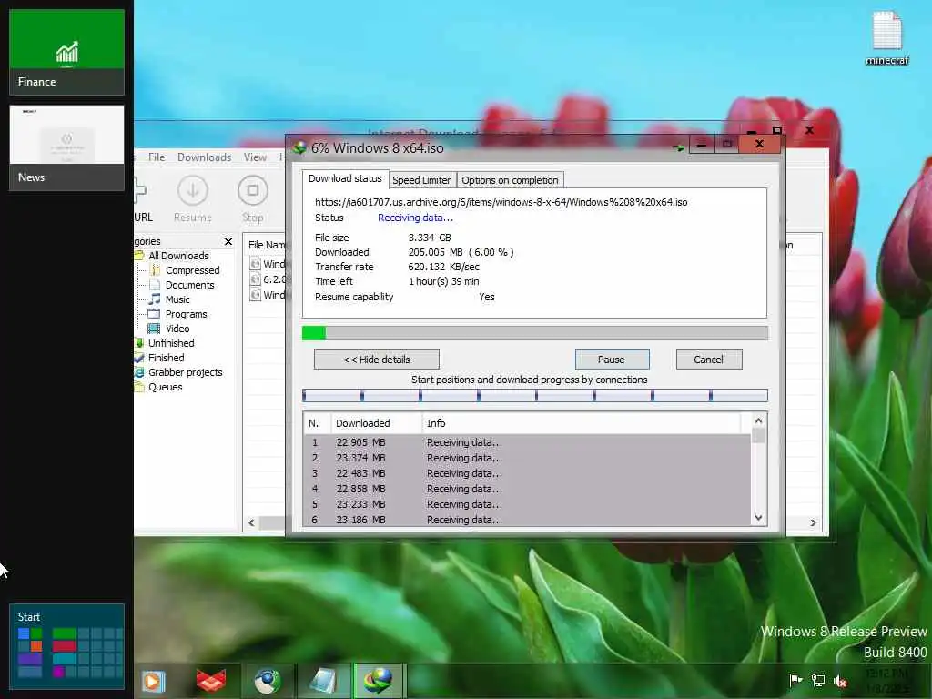
Task: Click the Video category film icon
Action: [154, 328]
